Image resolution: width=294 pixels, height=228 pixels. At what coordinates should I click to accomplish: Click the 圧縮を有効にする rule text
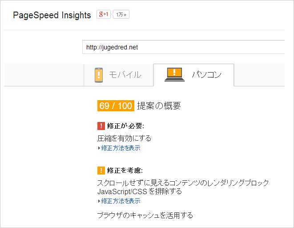click(x=124, y=138)
